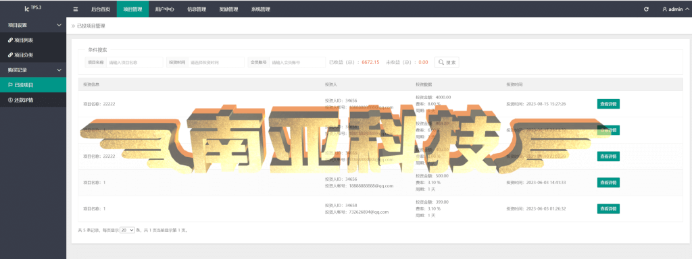Toggle the sidebar collapse hamburger icon
Image resolution: width=692 pixels, height=259 pixels.
[76, 9]
